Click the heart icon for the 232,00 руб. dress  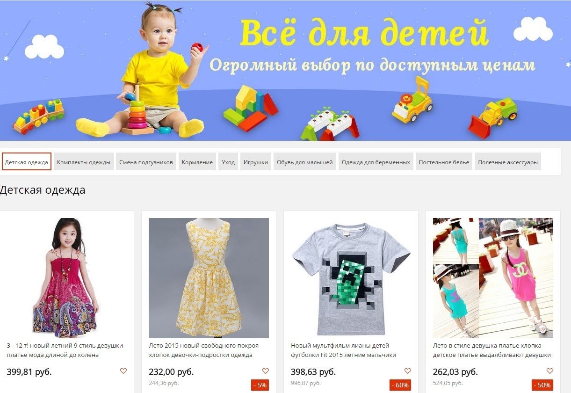(x=266, y=371)
